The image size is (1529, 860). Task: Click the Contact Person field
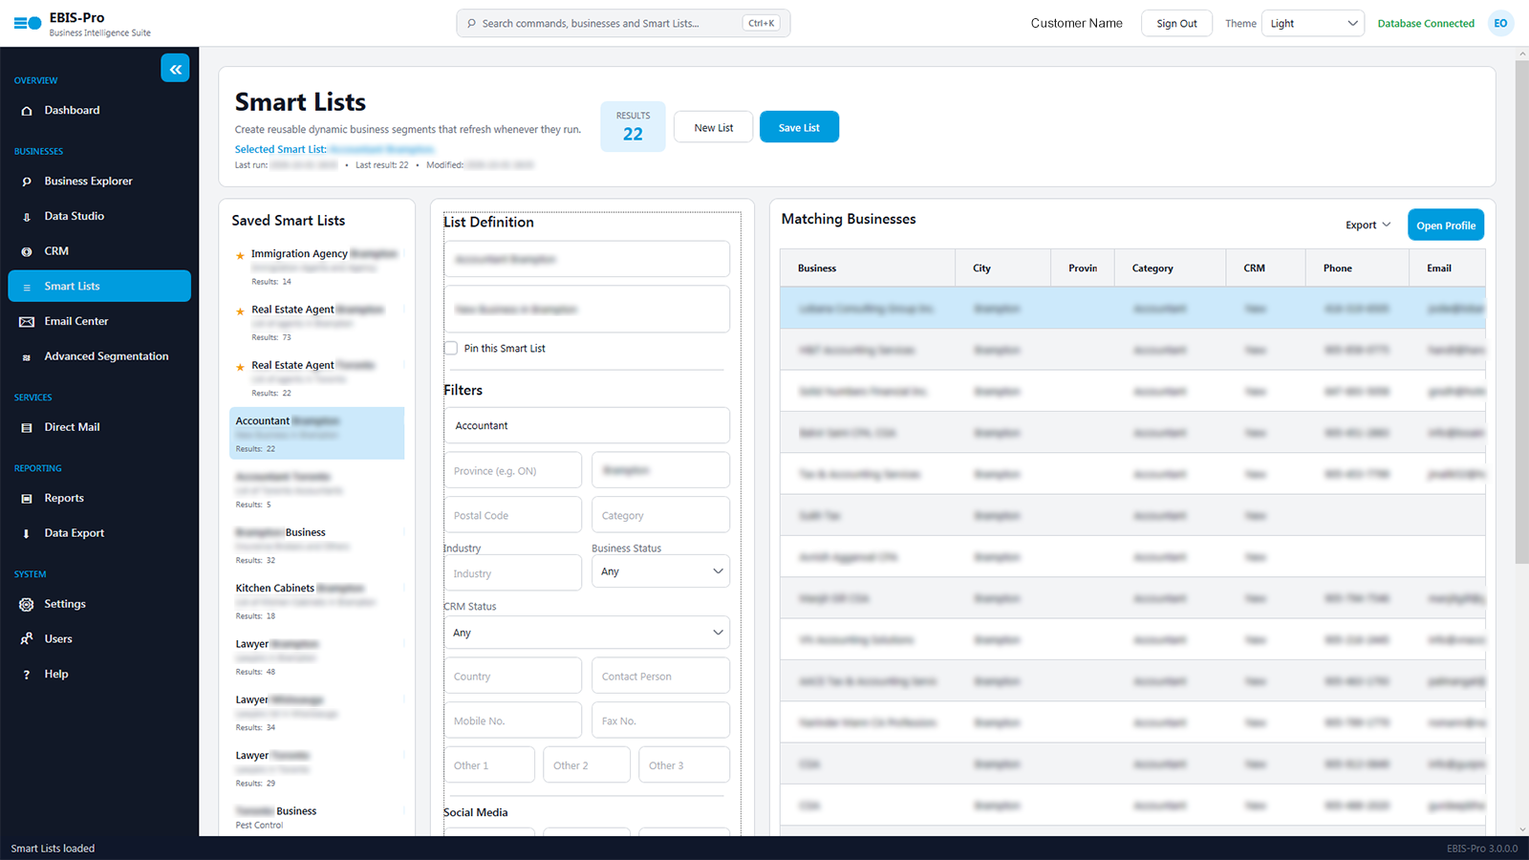point(660,676)
